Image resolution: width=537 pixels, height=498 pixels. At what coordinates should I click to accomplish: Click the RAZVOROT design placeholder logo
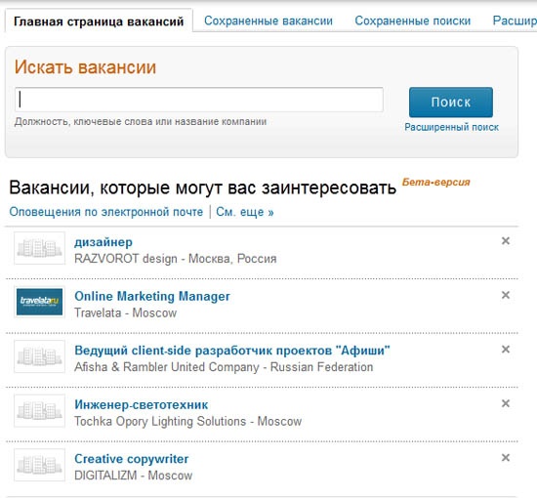point(39,248)
